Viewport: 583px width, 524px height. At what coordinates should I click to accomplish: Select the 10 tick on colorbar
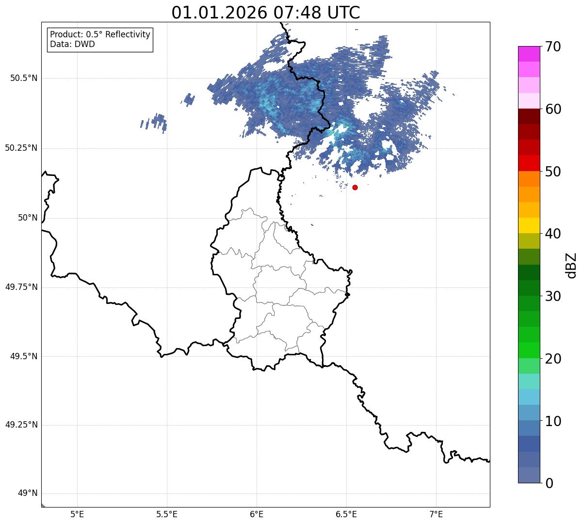point(553,421)
